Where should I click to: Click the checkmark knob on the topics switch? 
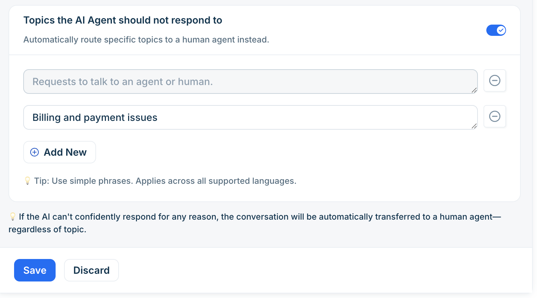point(501,30)
